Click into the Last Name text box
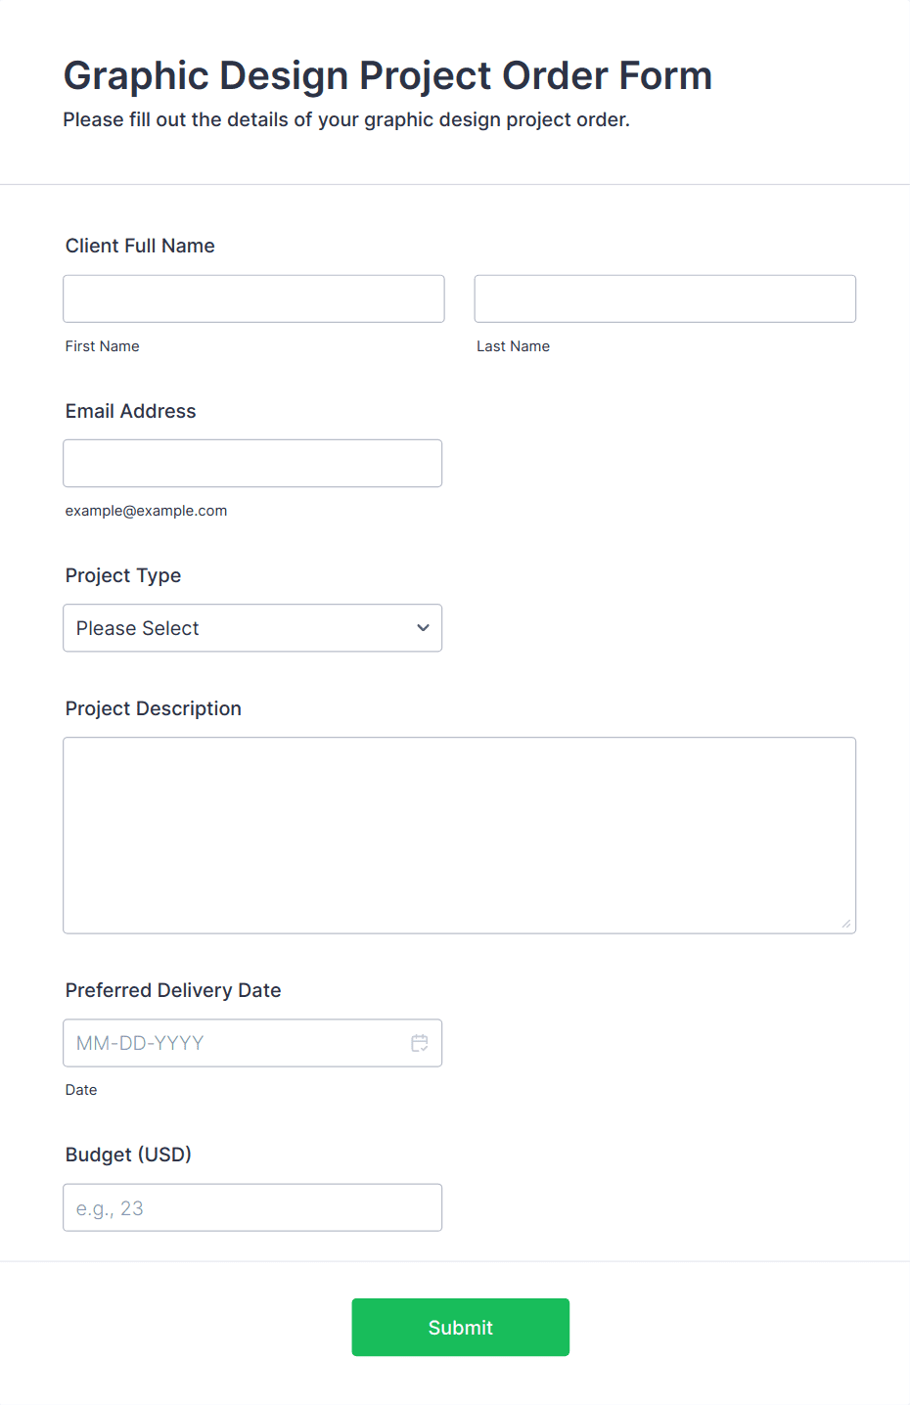This screenshot has width=910, height=1405. (664, 298)
